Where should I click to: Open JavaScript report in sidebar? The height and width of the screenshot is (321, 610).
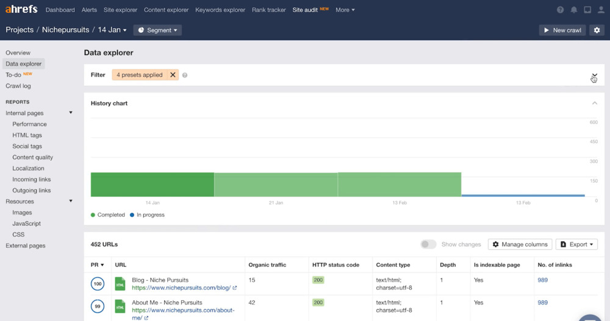[x=26, y=224]
